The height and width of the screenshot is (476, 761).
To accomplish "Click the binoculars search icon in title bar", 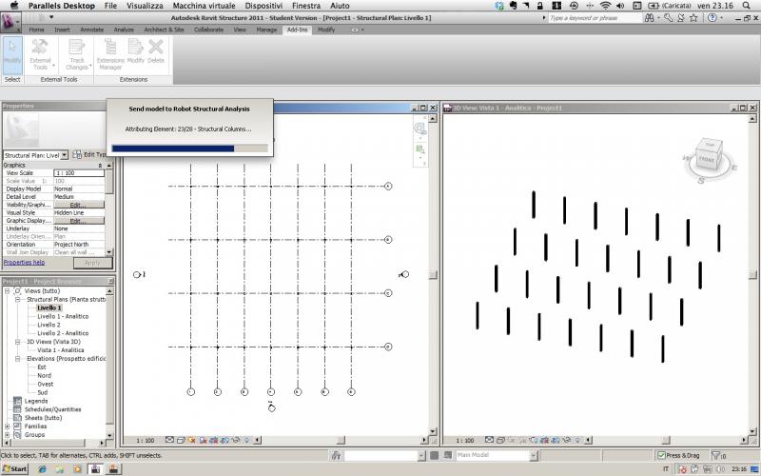I will click(x=650, y=18).
